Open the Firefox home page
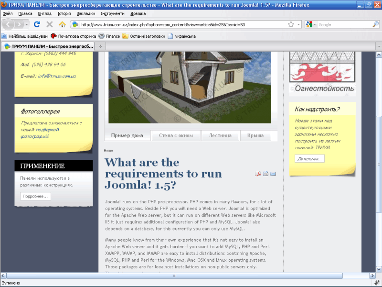The height and width of the screenshot is (287, 382). (63, 24)
